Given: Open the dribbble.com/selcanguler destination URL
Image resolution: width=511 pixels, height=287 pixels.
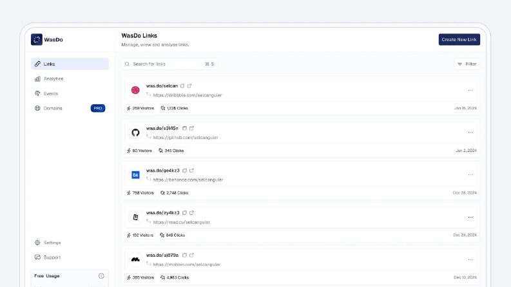Looking at the screenshot, I should (188, 95).
